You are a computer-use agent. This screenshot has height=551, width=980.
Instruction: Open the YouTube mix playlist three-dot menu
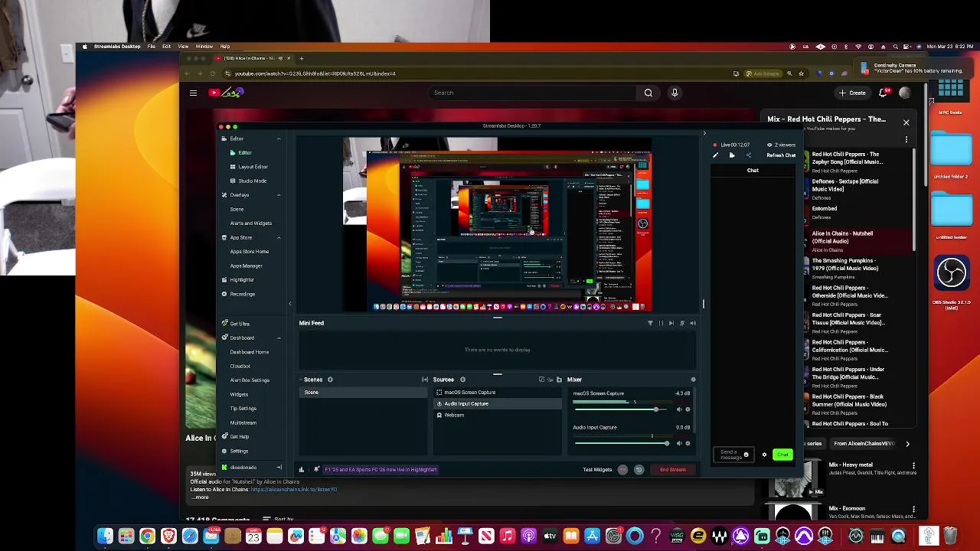coord(906,140)
